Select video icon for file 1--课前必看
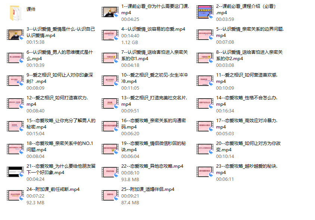 pos(110,12)
